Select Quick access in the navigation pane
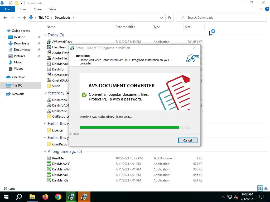 click(21, 31)
